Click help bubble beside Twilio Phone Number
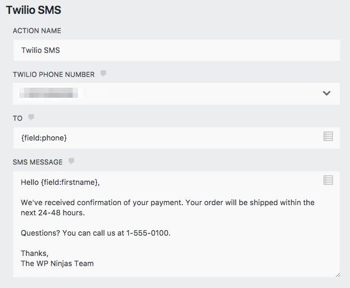Screen dimensions: 350x288 click(x=103, y=74)
